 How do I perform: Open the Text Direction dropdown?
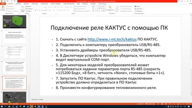(x=80, y=7)
